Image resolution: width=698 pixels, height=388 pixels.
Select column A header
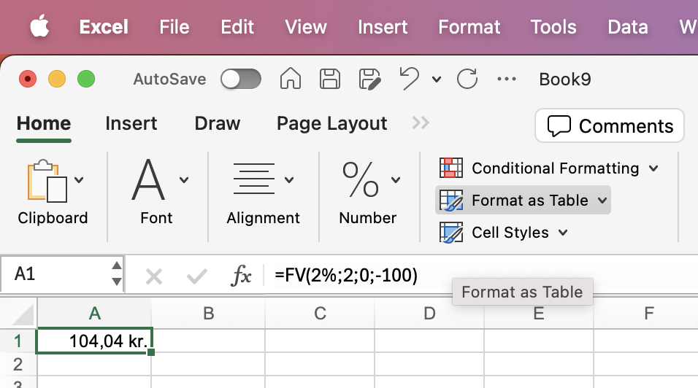(94, 314)
